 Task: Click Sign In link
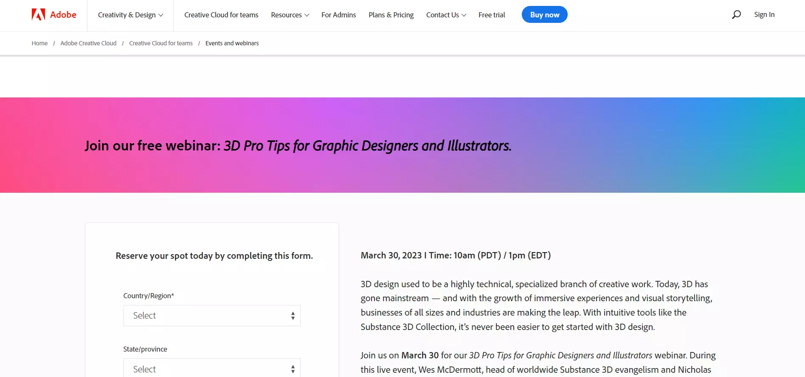point(764,15)
